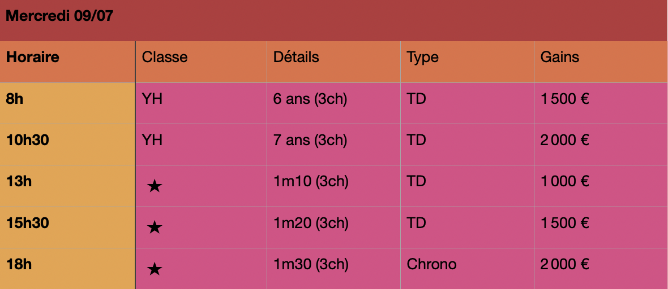Viewport: 668px width, 289px height.
Task: Select the Détails column header
Action: click(333, 62)
